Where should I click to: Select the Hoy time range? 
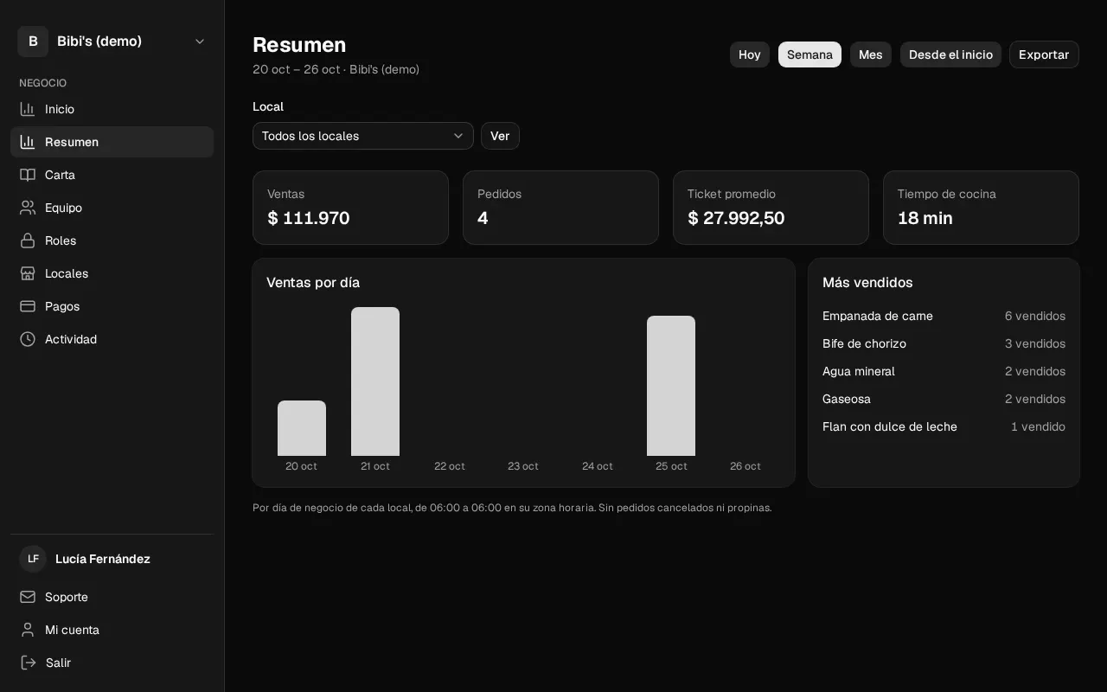(x=750, y=54)
